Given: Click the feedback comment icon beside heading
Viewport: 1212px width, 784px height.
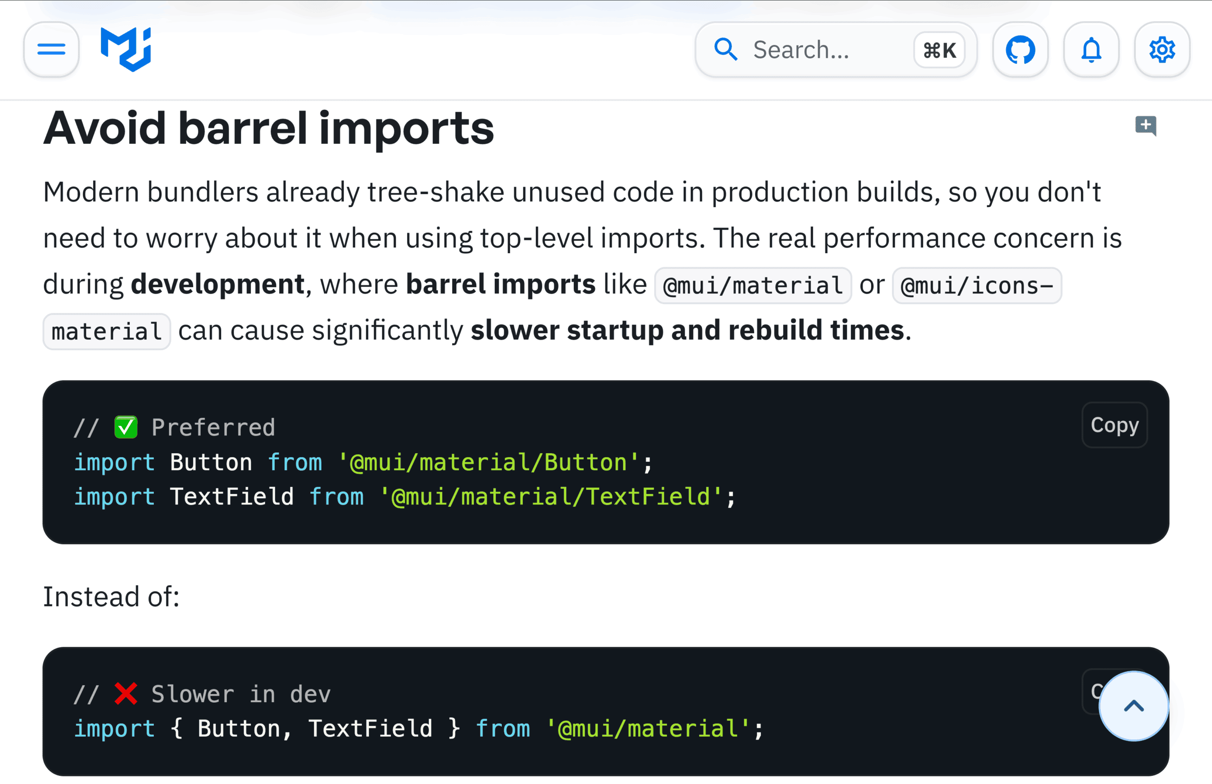Looking at the screenshot, I should (1145, 125).
